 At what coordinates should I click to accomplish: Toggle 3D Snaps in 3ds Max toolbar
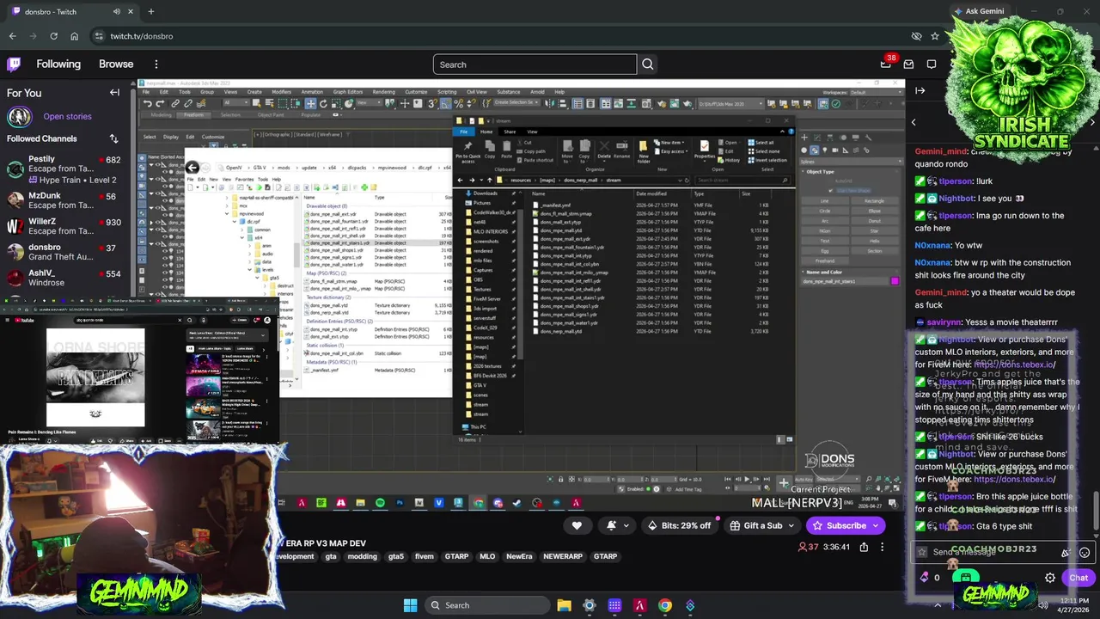click(431, 103)
